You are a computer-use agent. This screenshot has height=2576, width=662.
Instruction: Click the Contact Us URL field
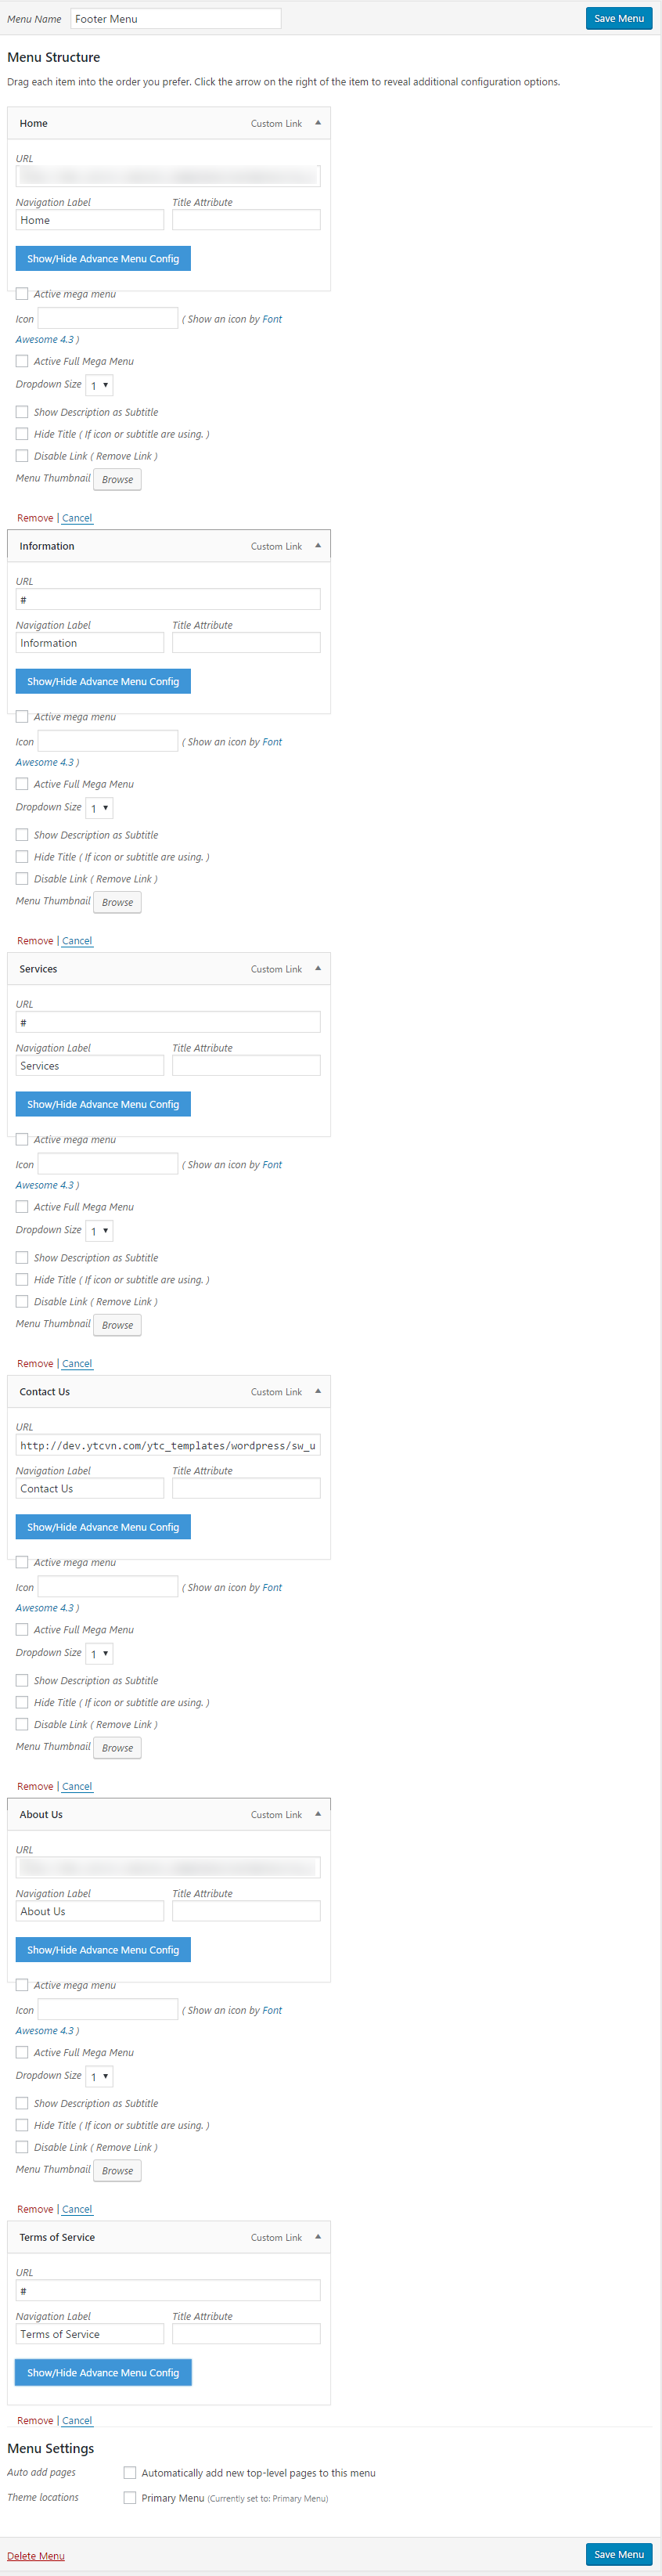click(x=168, y=1445)
